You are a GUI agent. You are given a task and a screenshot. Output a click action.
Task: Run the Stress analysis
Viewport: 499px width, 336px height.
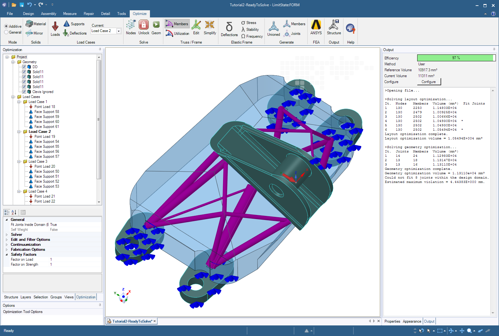(249, 23)
